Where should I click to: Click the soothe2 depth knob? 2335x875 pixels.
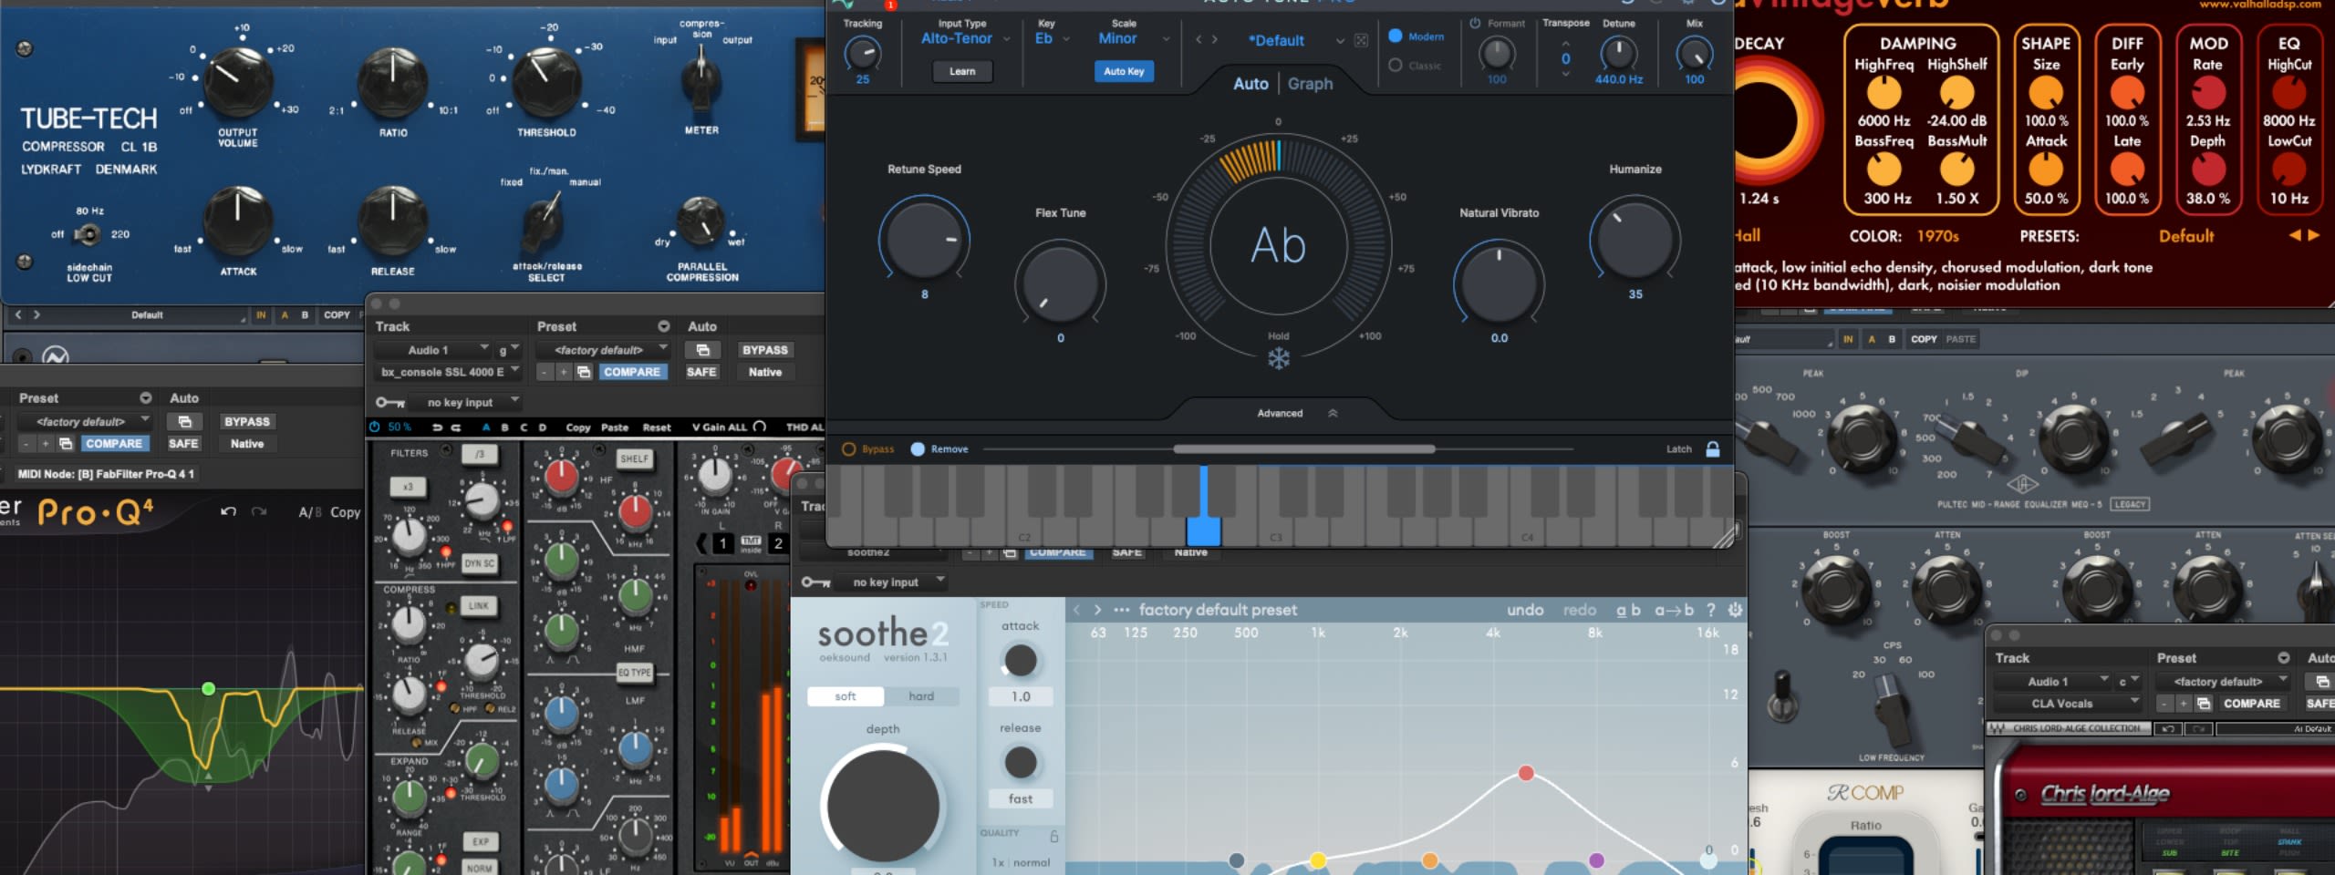(883, 805)
